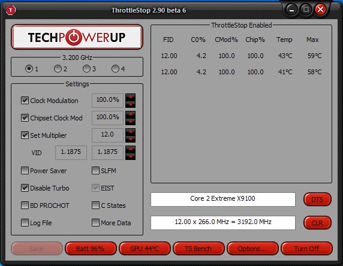Decrease Clock Modulation with down arrow
Viewport: 343px width, 266px height.
[x=130, y=104]
